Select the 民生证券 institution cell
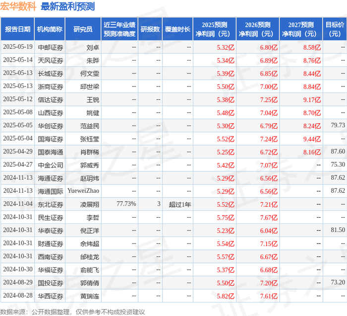 pyautogui.click(x=51, y=217)
